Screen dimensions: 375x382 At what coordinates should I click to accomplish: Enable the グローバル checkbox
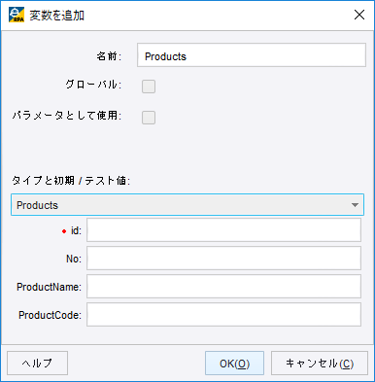pos(149,87)
